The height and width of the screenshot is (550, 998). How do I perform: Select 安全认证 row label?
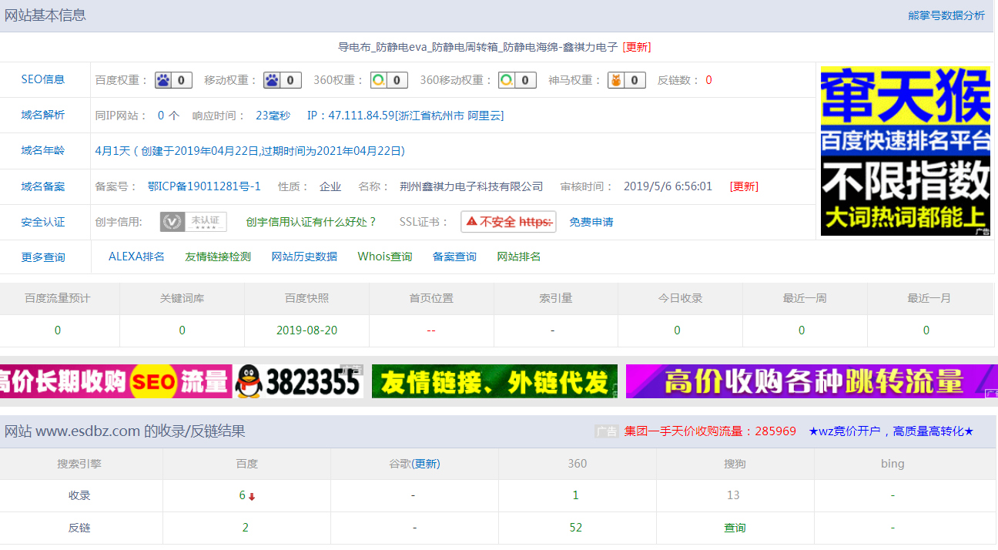(x=43, y=222)
